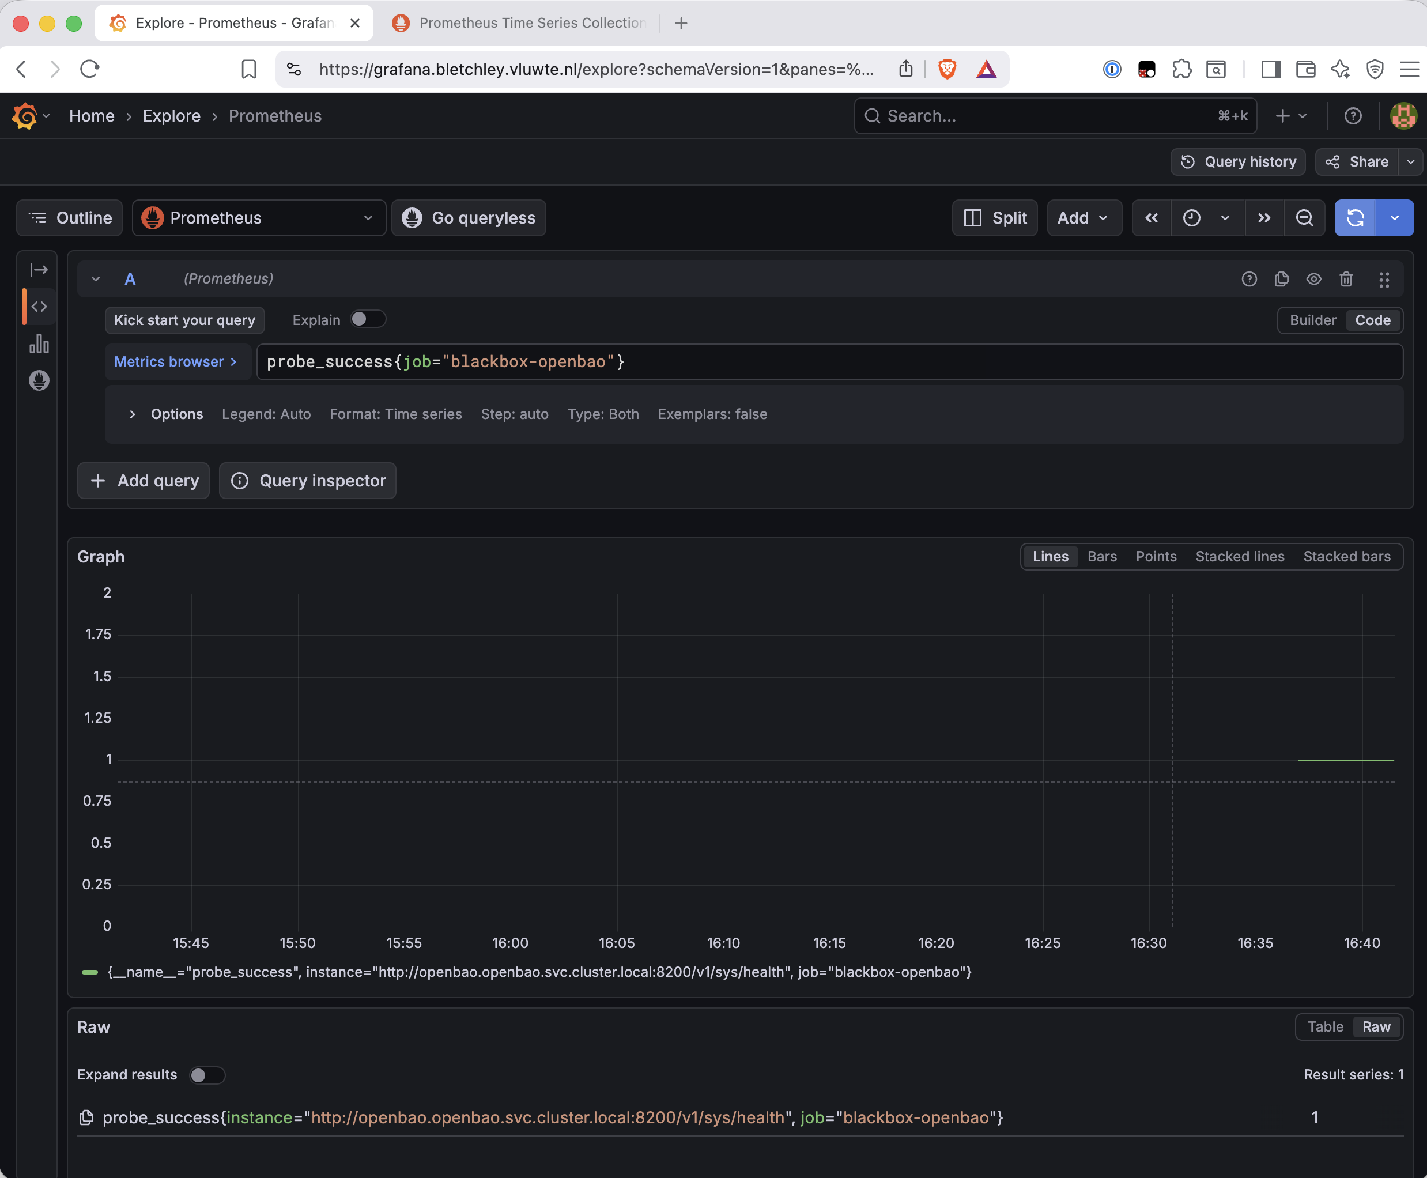Select the Lines graph style
The height and width of the screenshot is (1178, 1427).
tap(1050, 556)
